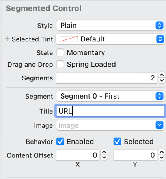
Task: Click into the Title field containing URL
Action: tap(110, 111)
